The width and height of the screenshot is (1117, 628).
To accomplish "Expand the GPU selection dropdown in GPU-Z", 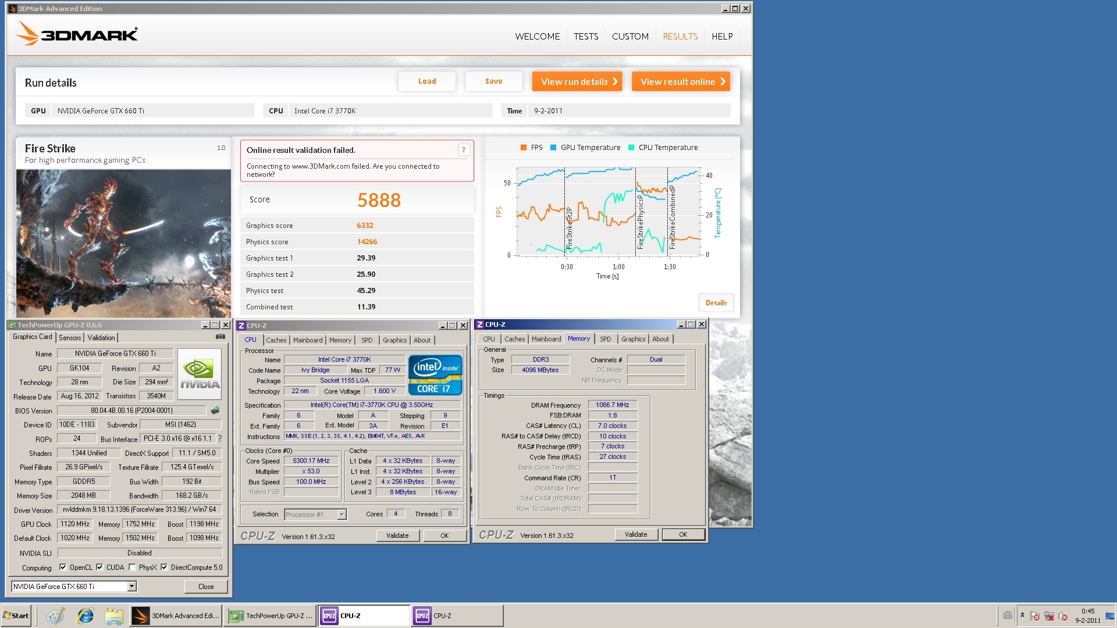I will click(132, 586).
